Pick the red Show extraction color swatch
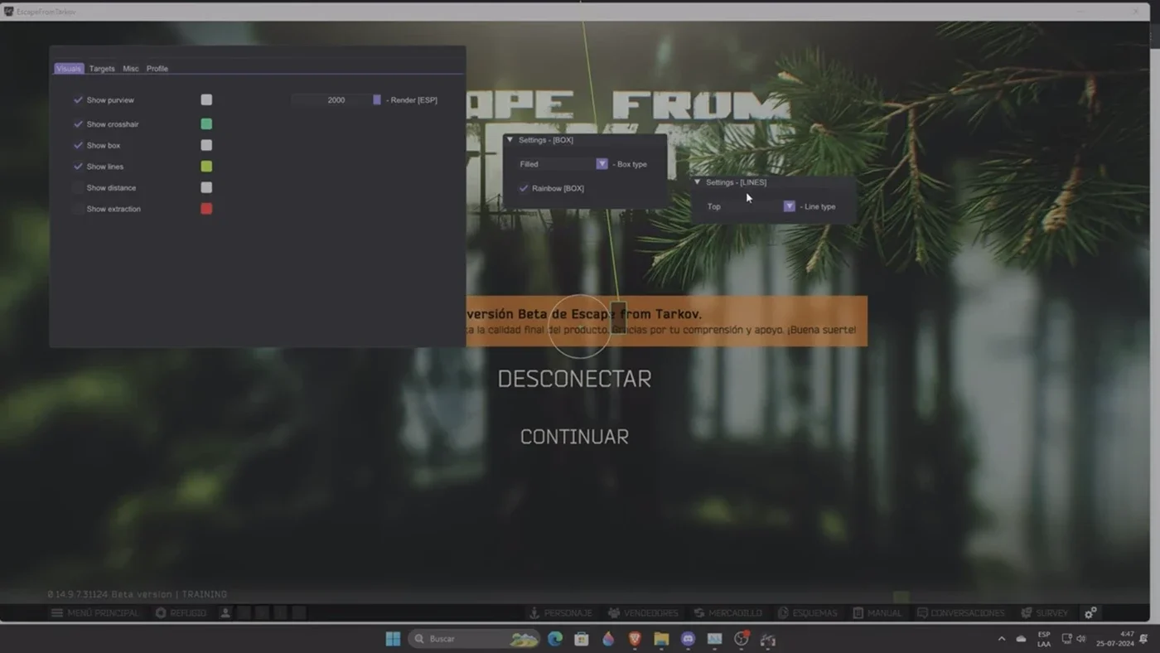1160x653 pixels. coord(206,209)
